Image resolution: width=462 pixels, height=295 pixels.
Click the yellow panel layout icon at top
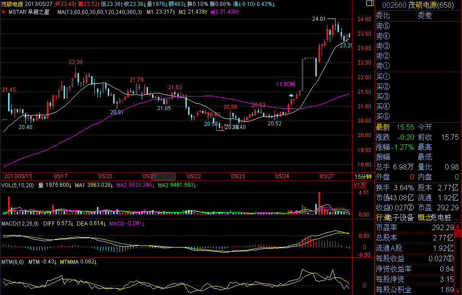pyautogui.click(x=369, y=4)
